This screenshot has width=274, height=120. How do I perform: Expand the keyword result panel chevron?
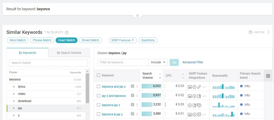[137, 16]
